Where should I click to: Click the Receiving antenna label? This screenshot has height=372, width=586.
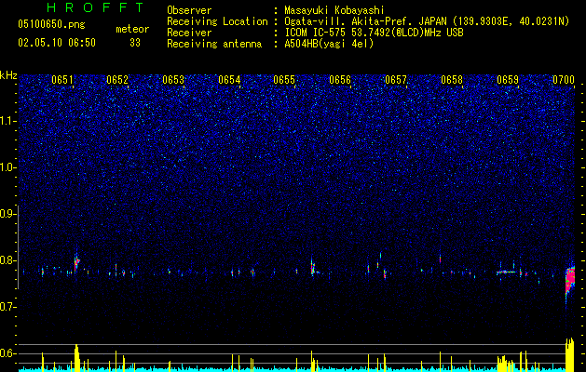214,44
